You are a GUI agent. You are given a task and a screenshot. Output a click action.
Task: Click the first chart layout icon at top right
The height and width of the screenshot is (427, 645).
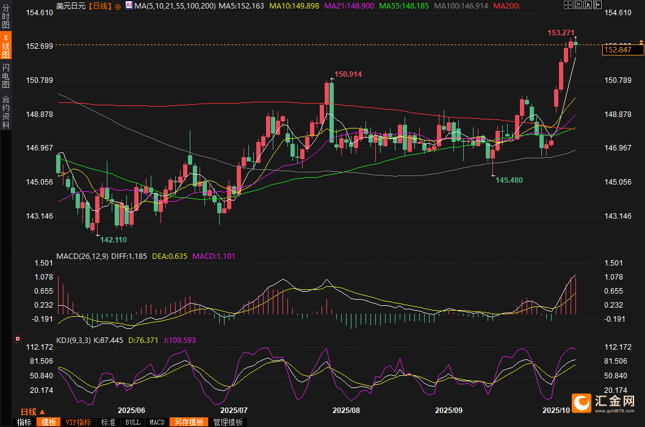click(568, 5)
